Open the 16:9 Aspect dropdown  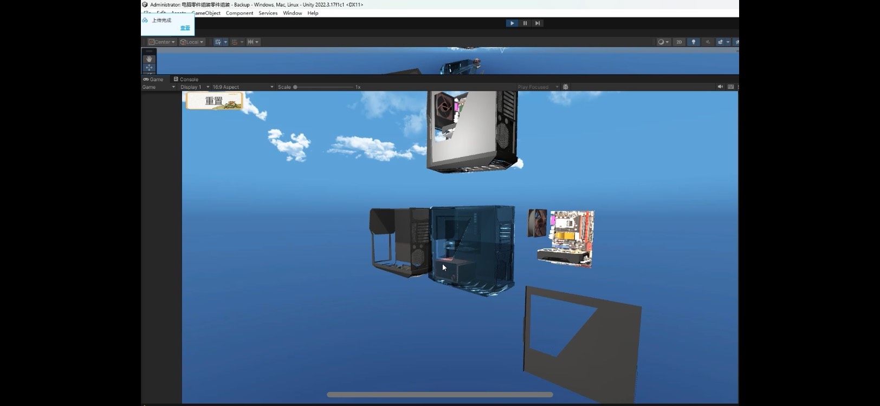(243, 87)
